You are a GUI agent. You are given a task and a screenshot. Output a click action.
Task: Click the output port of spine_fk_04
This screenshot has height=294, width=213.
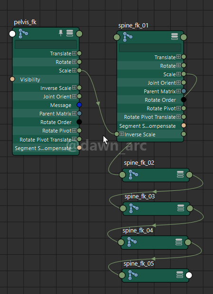(188, 242)
